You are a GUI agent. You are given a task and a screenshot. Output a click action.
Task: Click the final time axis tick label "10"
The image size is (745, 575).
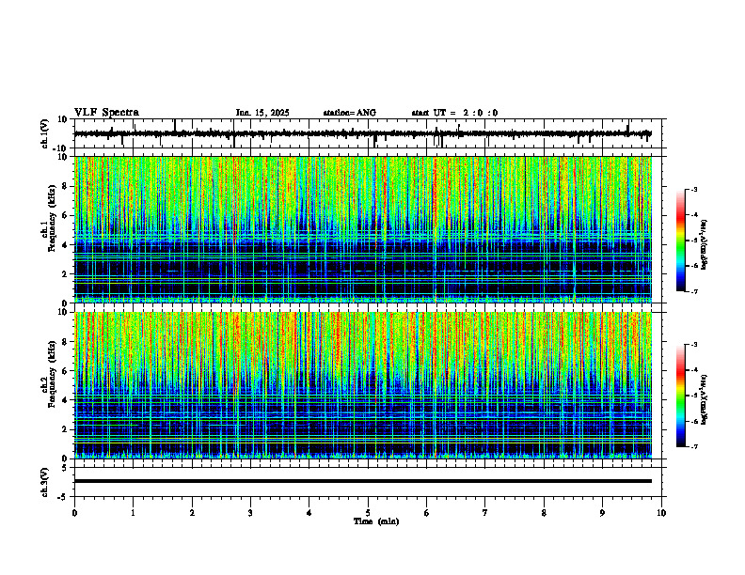click(x=661, y=513)
